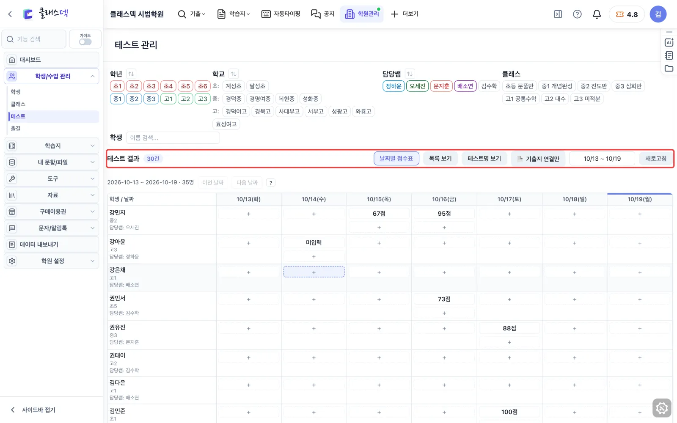677x423 pixels.
Task: Toggle the side panel layout icon
Action: tap(558, 14)
